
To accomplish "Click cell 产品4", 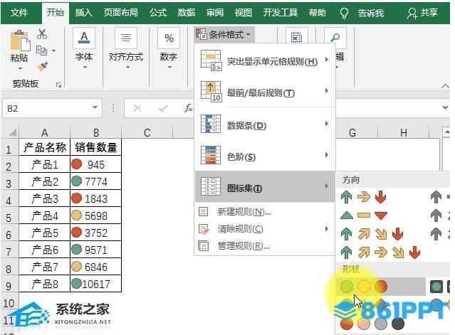I will 45,216.
